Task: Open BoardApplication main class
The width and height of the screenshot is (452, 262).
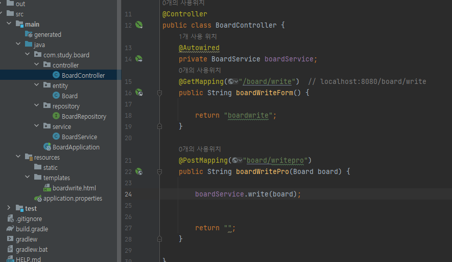Action: coord(76,147)
